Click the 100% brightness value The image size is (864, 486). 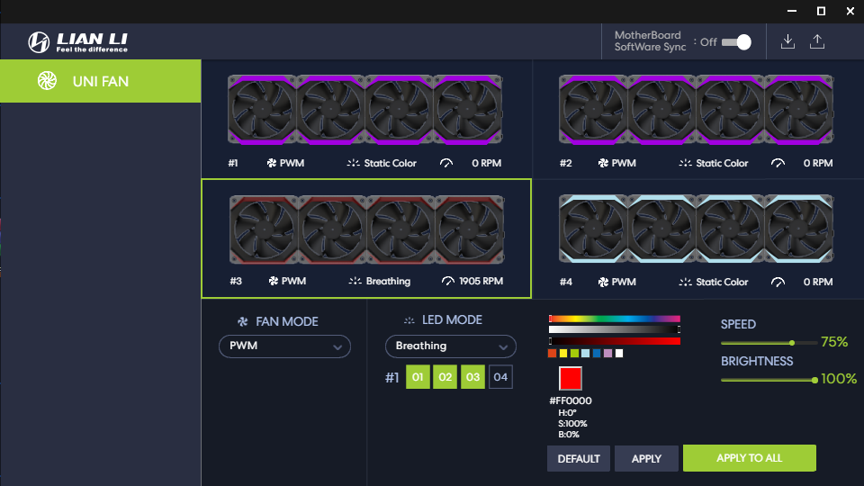point(839,379)
